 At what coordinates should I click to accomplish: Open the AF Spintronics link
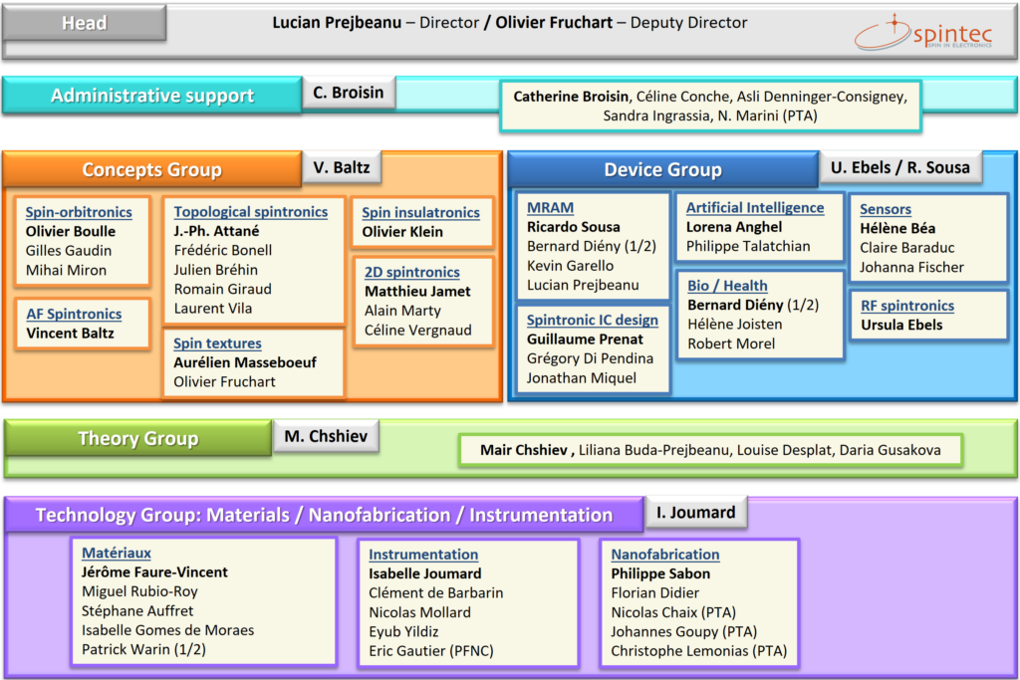74,314
